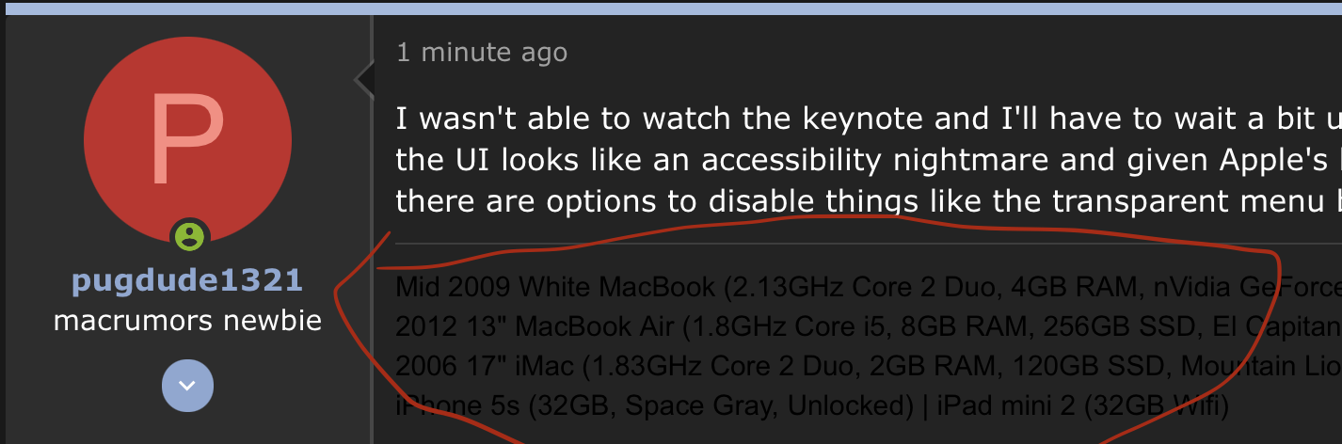Click the post pointer arrow beside the avatar
Screen dimensions: 1342x444
(x=364, y=80)
